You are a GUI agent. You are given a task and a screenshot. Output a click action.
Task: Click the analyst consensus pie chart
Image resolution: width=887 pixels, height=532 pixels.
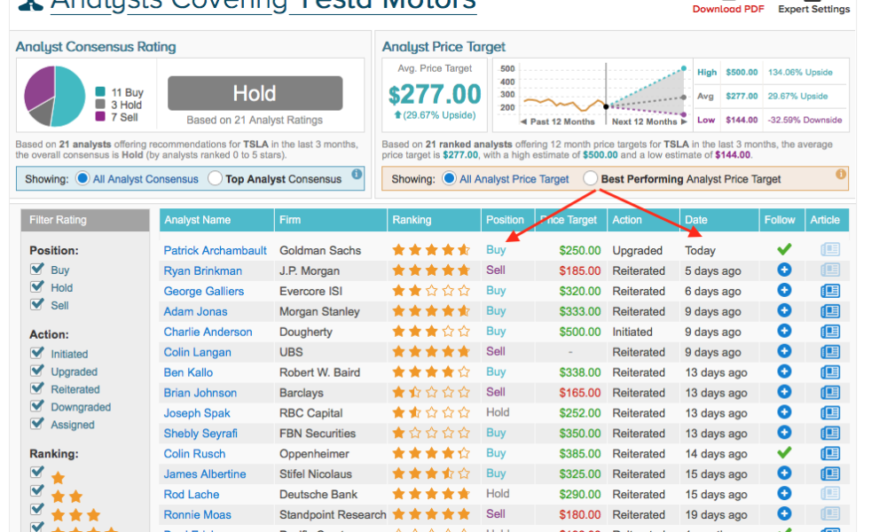pos(53,96)
